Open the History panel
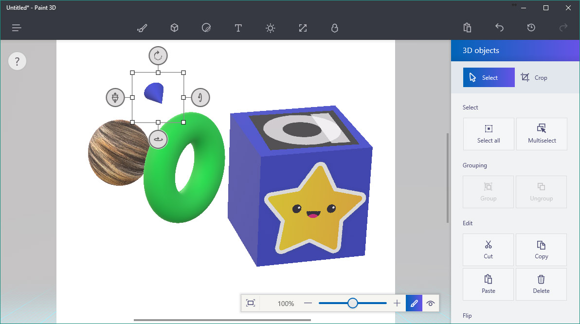This screenshot has width=580, height=324. (531, 28)
